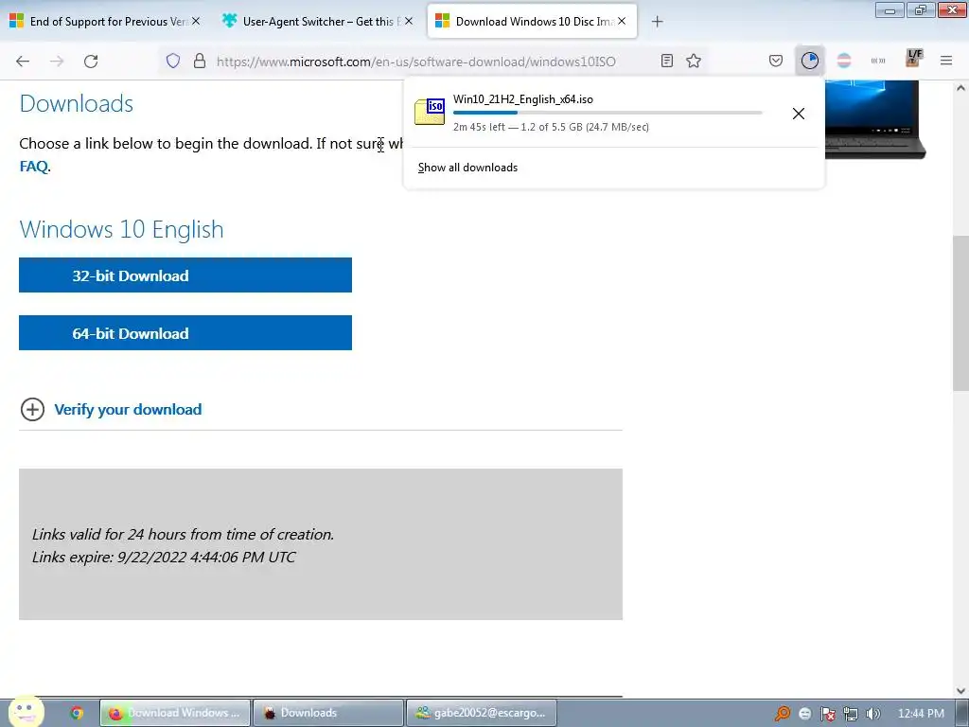969x727 pixels.
Task: Open the Firefox hamburger menu
Action: pyautogui.click(x=946, y=61)
